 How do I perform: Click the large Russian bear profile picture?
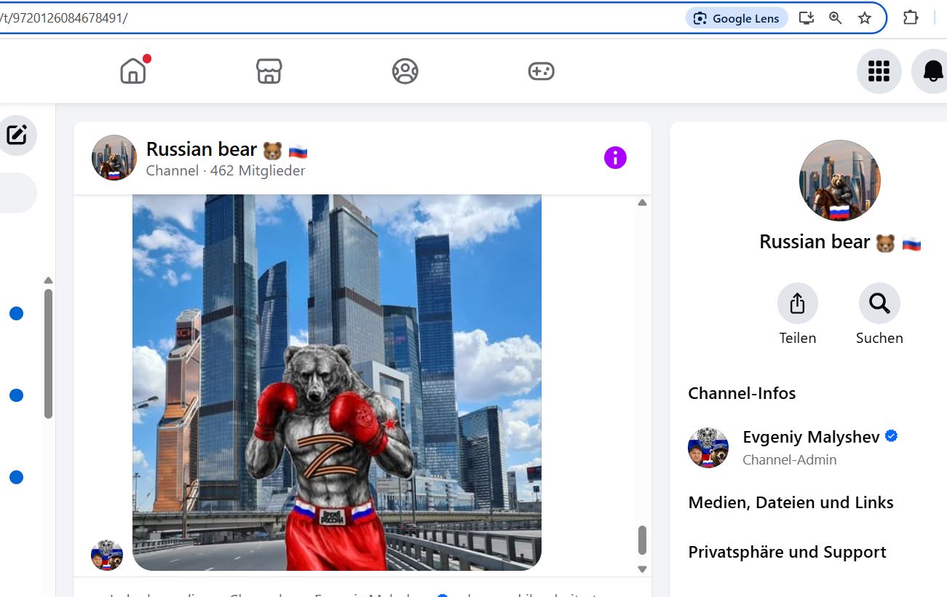point(839,181)
